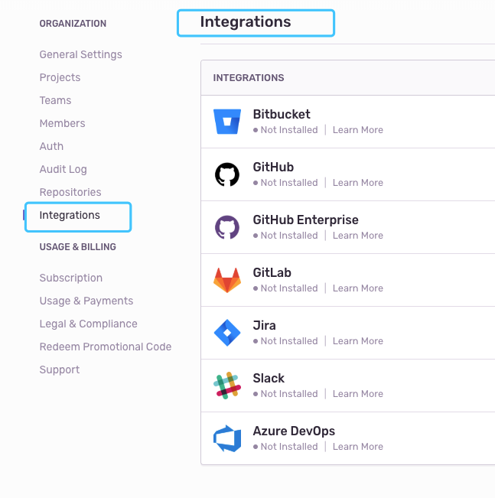Click the Bitbucket integration name
The height and width of the screenshot is (498, 495).
282,114
